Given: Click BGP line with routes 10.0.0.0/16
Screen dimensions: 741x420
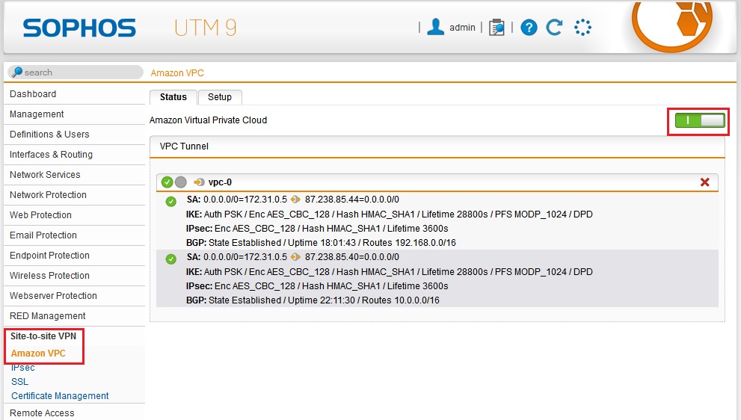Looking at the screenshot, I should pos(313,300).
